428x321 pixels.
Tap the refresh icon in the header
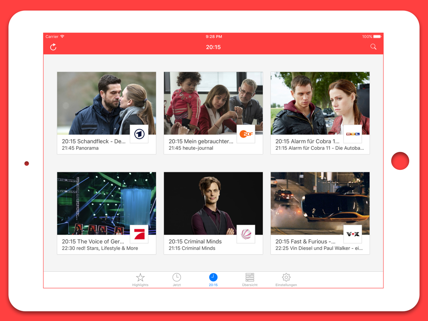point(53,47)
